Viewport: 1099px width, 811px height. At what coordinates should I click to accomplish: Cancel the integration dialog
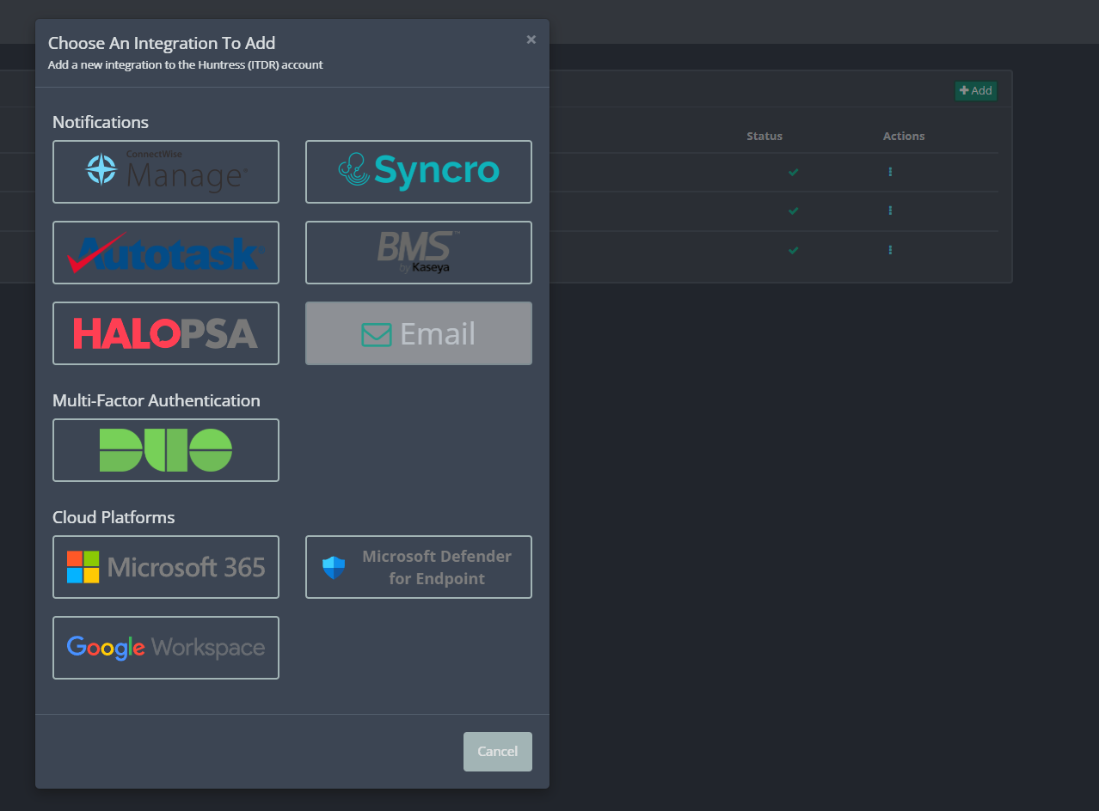pos(498,752)
